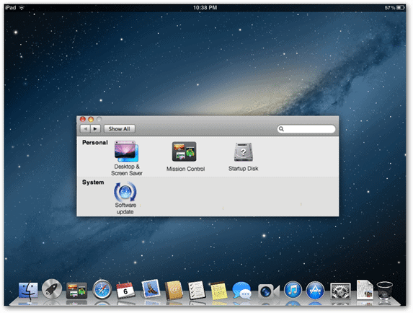Open iTunes music note icon in dock

pyautogui.click(x=293, y=290)
